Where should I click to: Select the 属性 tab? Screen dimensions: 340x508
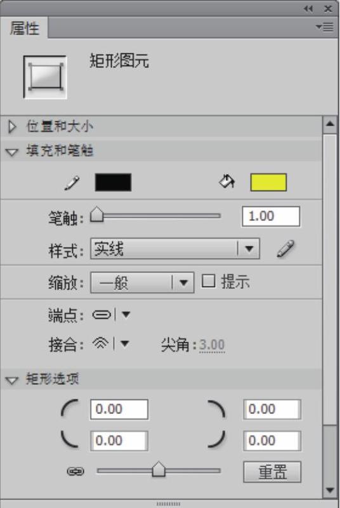[25, 28]
